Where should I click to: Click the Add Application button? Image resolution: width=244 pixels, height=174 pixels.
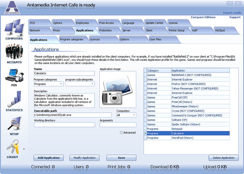point(49,158)
